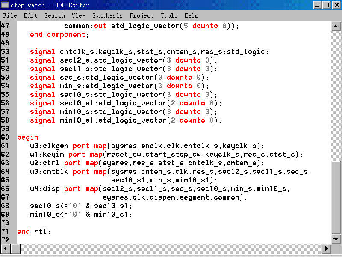Click the stop_watch app icon in title bar
Viewport: 342px width, 257px height.
(x=5, y=5)
